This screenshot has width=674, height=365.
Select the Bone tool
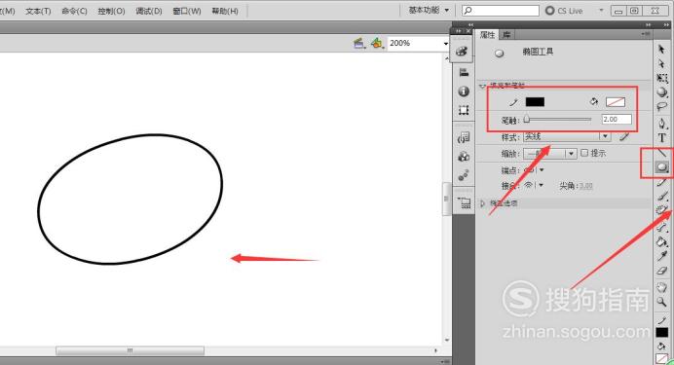[661, 228]
